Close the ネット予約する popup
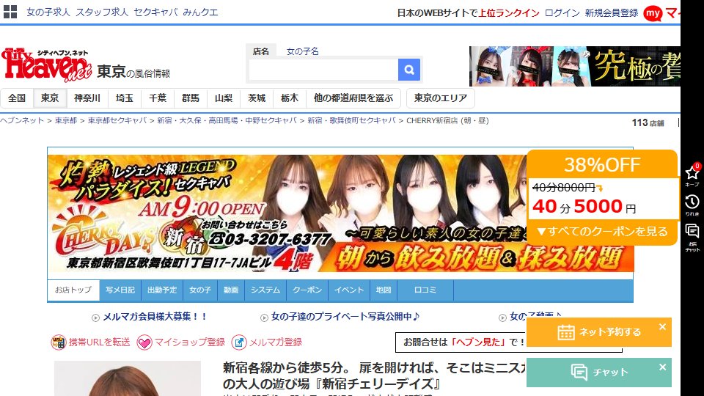 (662, 327)
